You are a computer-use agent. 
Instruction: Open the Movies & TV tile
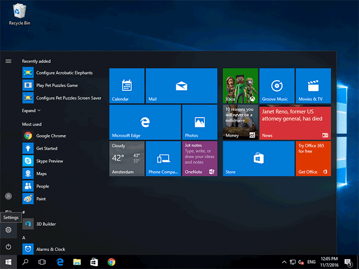[313, 86]
